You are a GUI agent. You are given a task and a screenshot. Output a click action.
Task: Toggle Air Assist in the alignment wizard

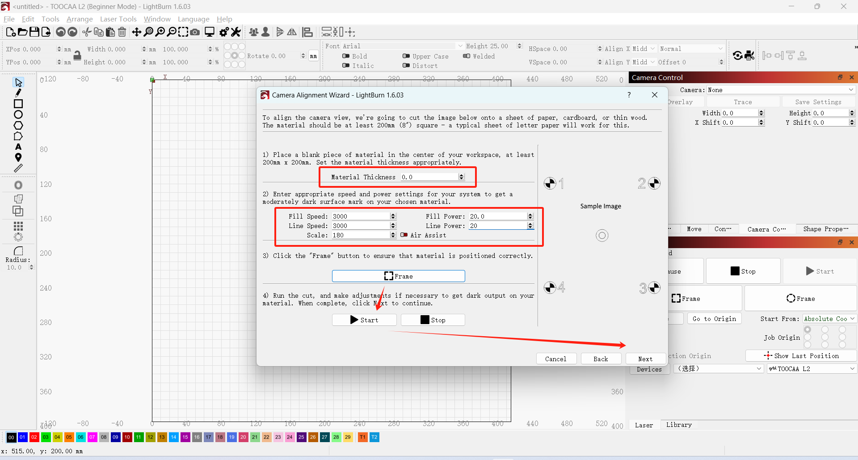coord(404,235)
